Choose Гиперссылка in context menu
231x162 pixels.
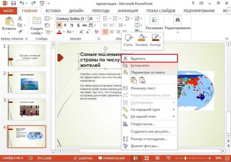(x=149, y=124)
